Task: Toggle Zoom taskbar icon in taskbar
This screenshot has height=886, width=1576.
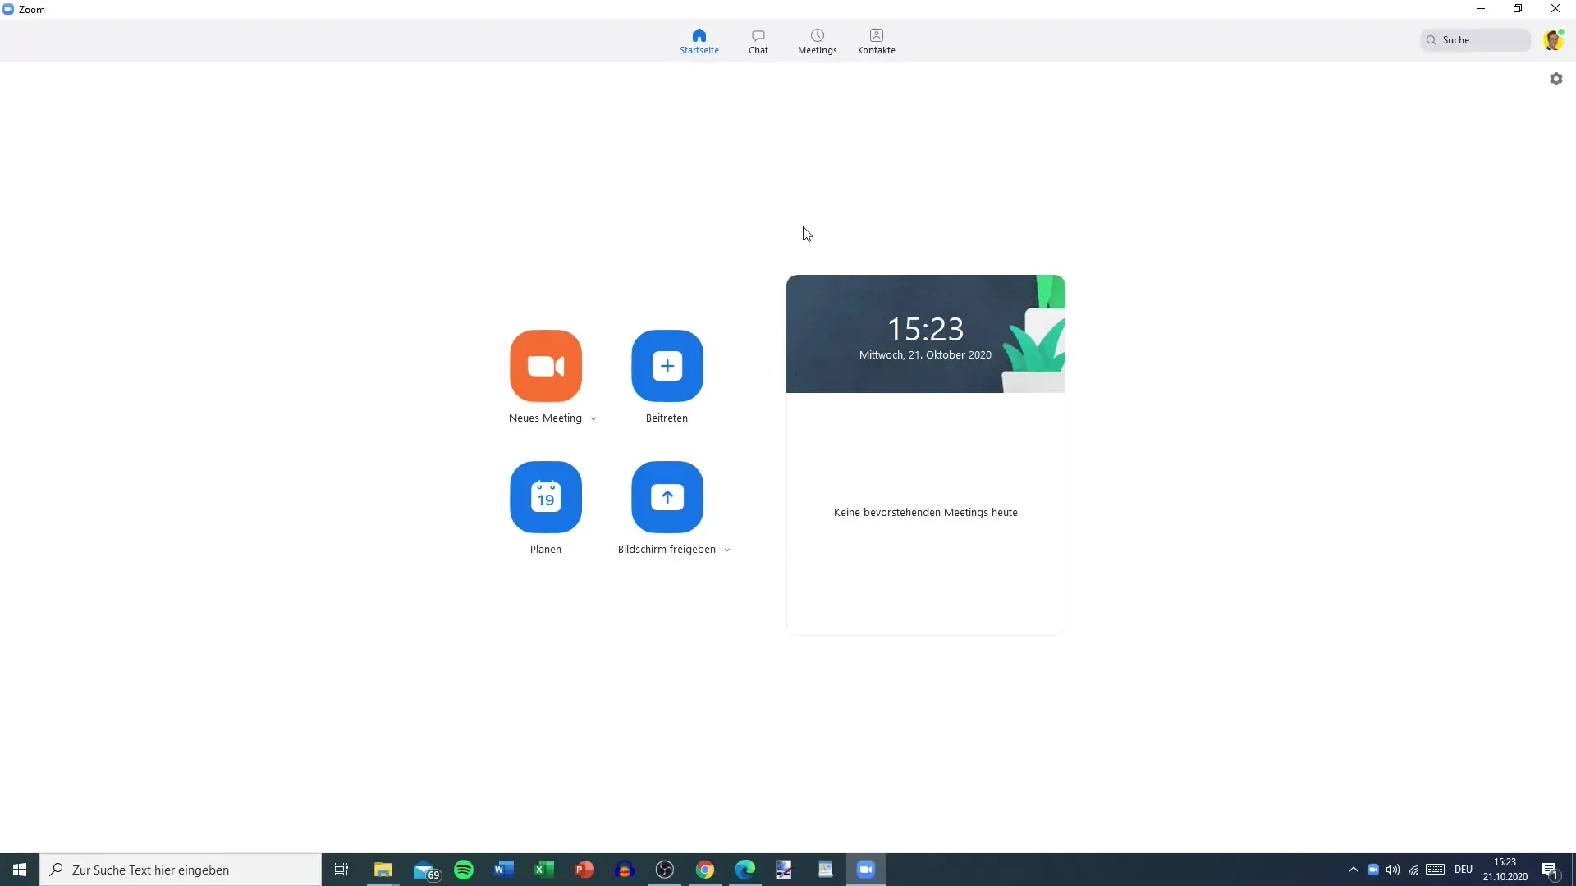Action: pyautogui.click(x=865, y=869)
